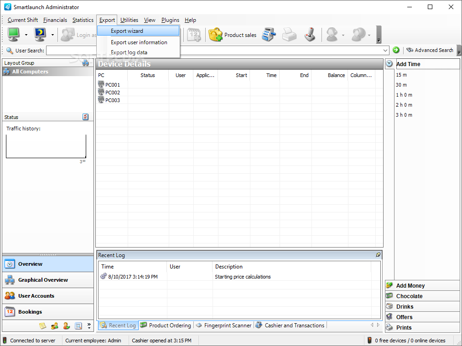Select All Computers layout group
The image size is (462, 346).
[48, 72]
